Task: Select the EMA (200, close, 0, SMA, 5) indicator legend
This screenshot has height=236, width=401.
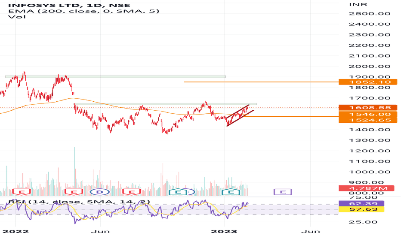Action: [83, 11]
